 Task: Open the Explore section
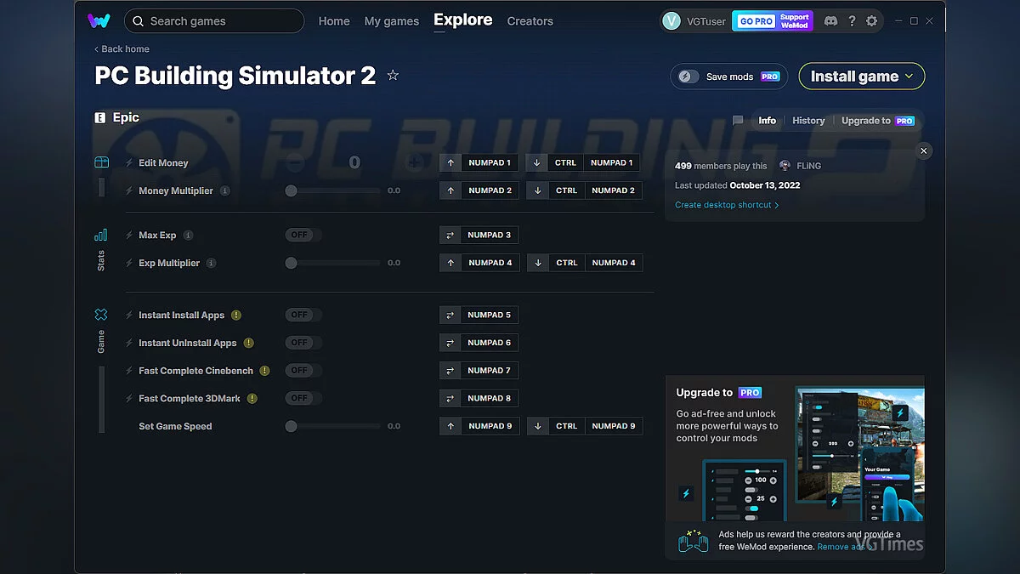462,20
